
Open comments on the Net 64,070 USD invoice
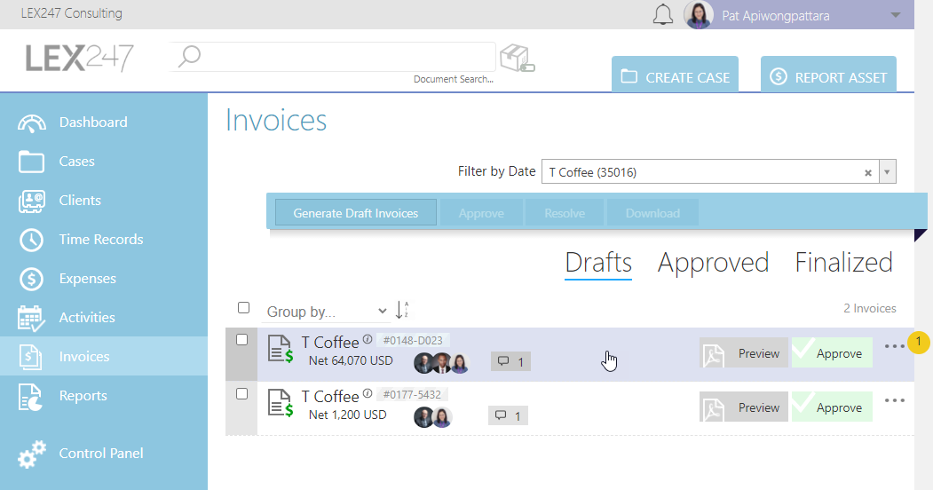pyautogui.click(x=510, y=361)
